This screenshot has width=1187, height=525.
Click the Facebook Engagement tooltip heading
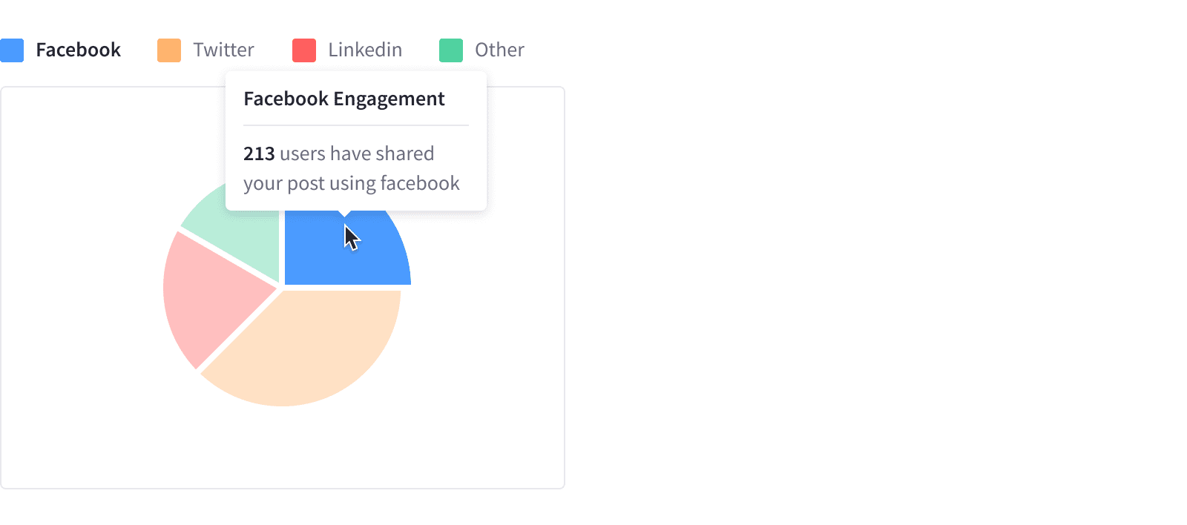pos(344,99)
